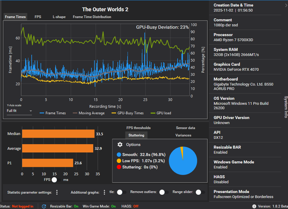The height and width of the screenshot is (209, 288).
Task: Select the Sensor data tab
Action: point(186,128)
